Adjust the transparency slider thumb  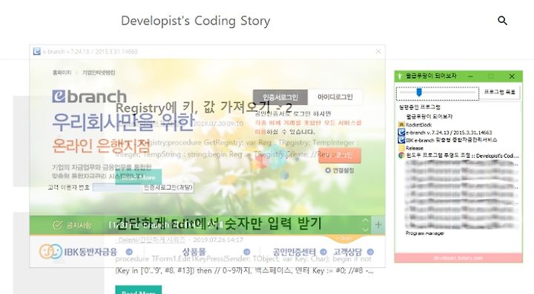click(419, 92)
